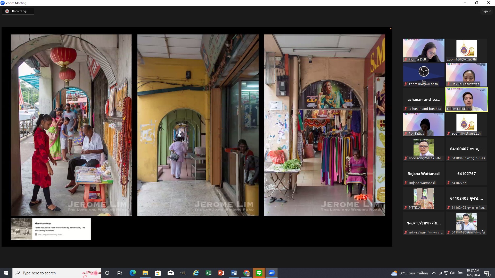Click the Zoom taskbar icon
The height and width of the screenshot is (278, 495).
pyautogui.click(x=272, y=273)
